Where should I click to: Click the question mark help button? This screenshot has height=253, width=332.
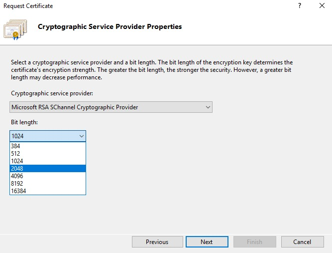(300, 6)
